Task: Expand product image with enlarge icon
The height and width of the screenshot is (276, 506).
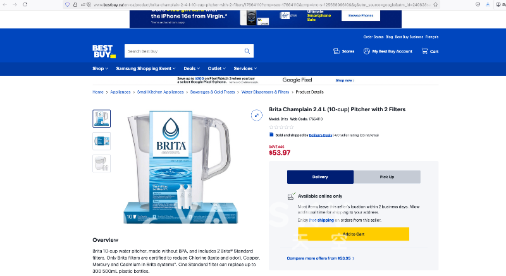Action: pos(257,115)
